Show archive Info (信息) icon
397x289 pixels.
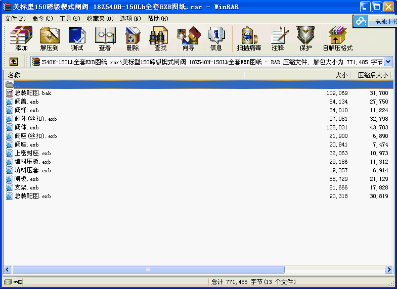216,38
